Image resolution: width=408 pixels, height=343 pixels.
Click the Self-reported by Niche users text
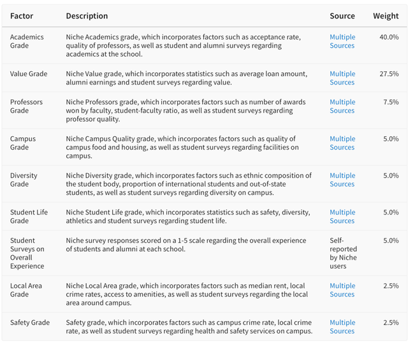click(x=343, y=253)
